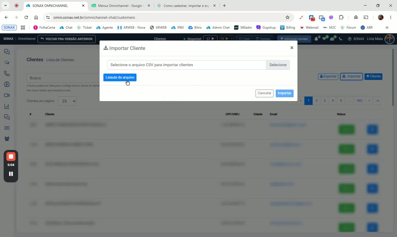Screen dimensions: 397x237
Task: Open the video camera icon in sidebar
Action: click(x=7, y=95)
